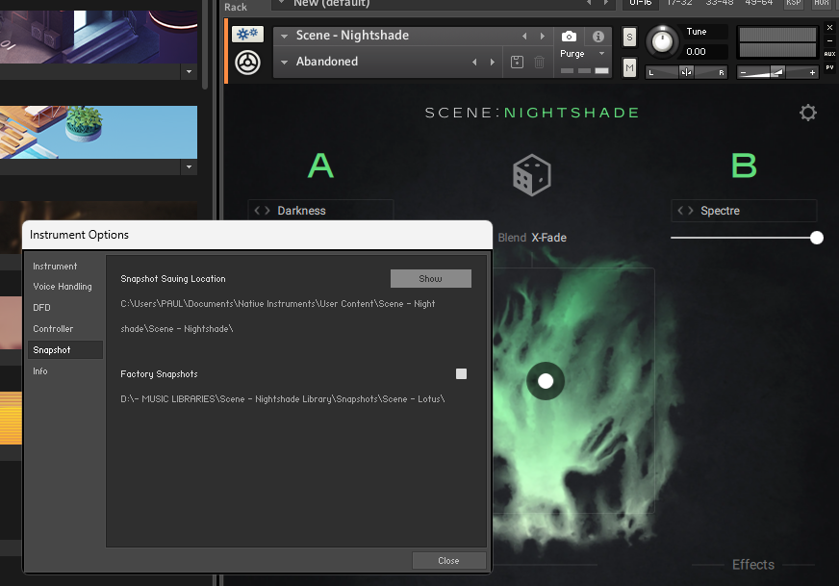This screenshot has height=586, width=839.
Task: Open dropdown under the blue library thumbnail
Action: coord(189,167)
